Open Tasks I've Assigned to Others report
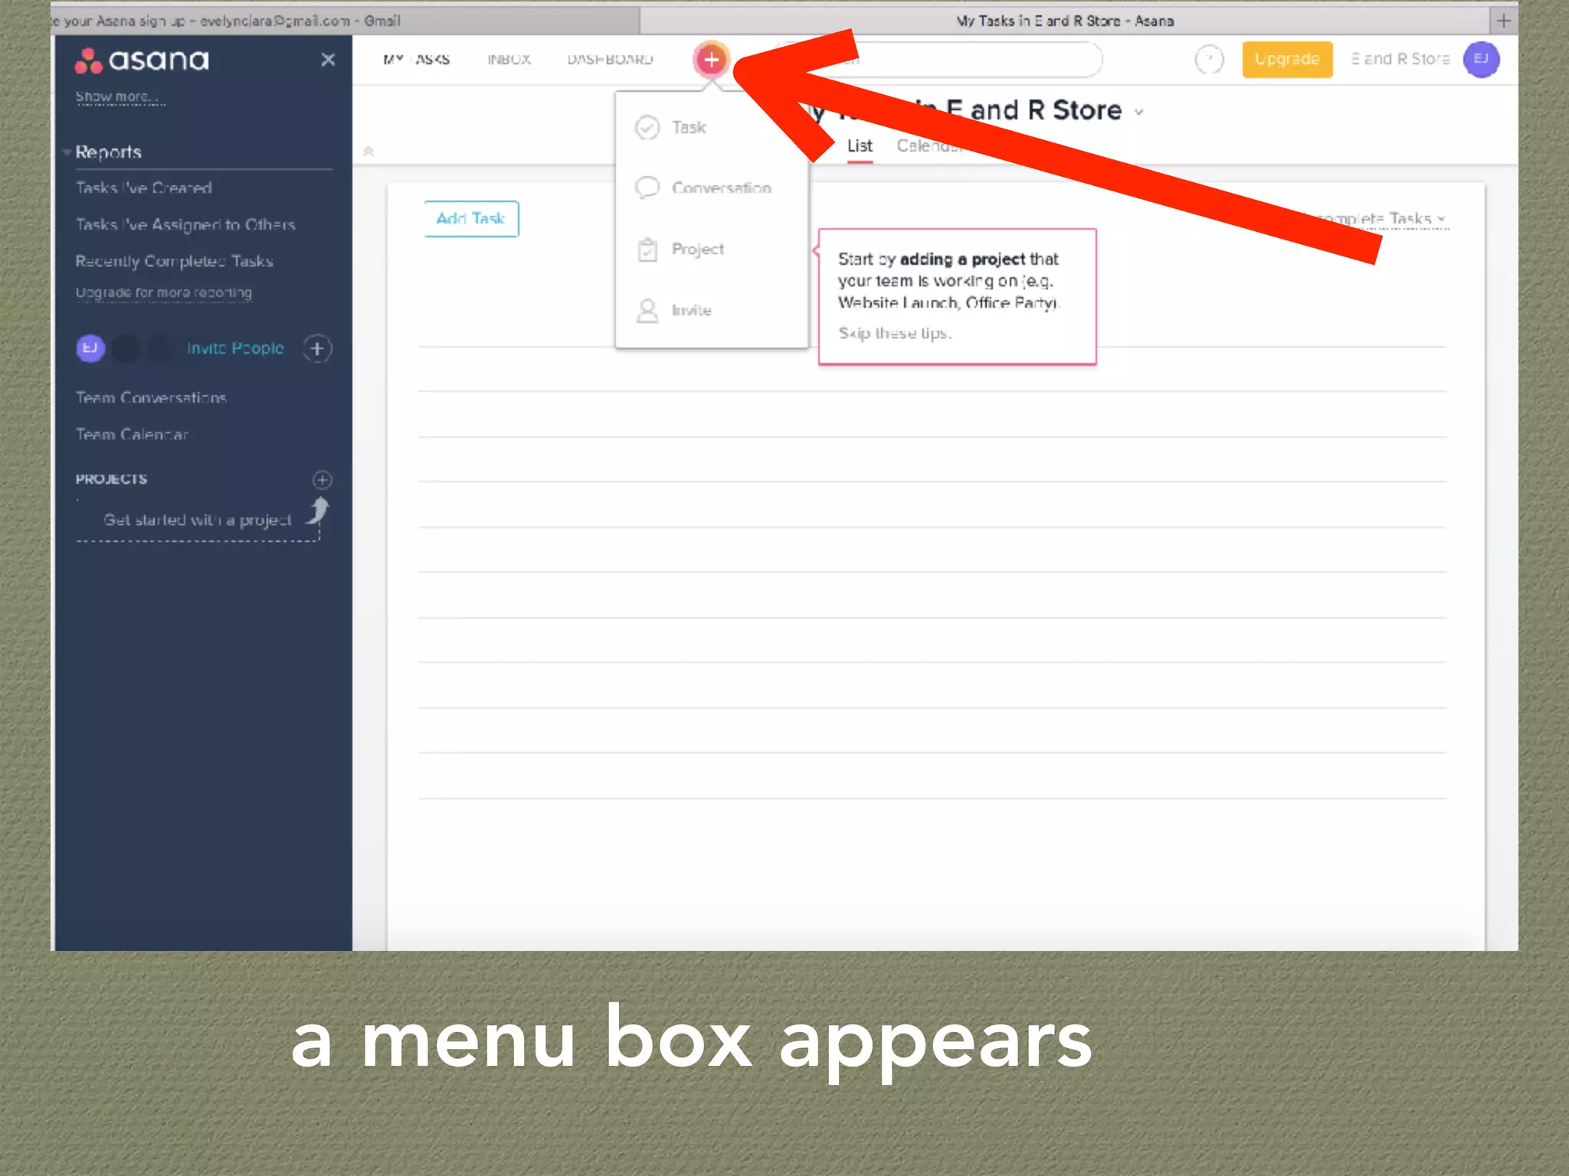 pos(185,224)
